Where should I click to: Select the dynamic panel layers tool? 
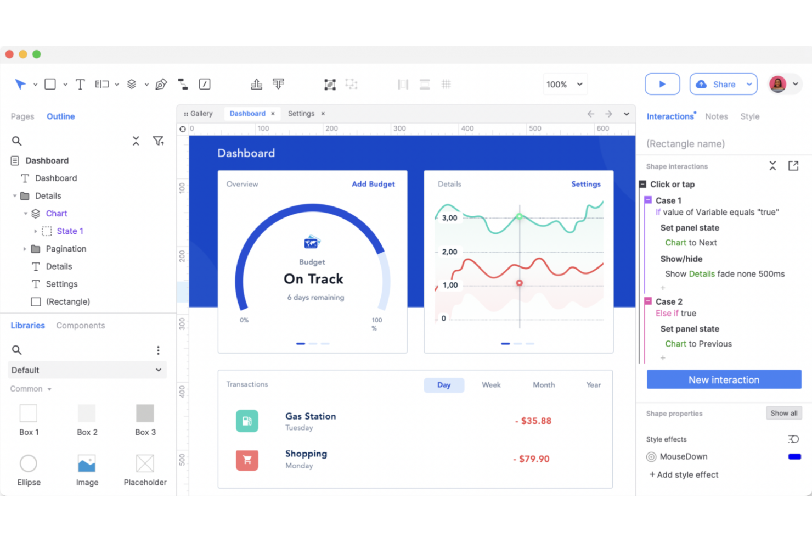point(132,84)
